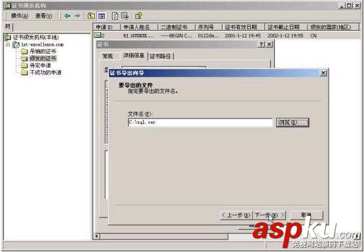Click the 1st-excellence.com server icon
The image size is (364, 252).
click(16, 45)
